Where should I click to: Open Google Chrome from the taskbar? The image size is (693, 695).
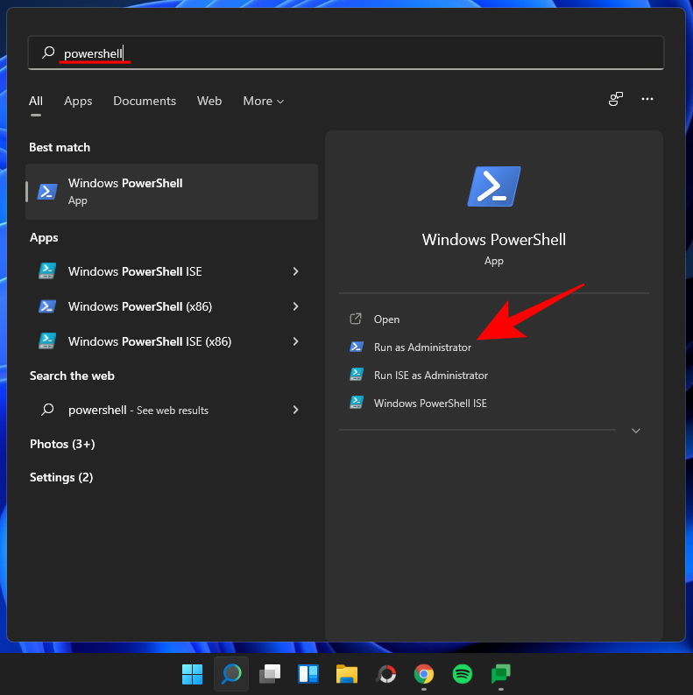pyautogui.click(x=424, y=674)
